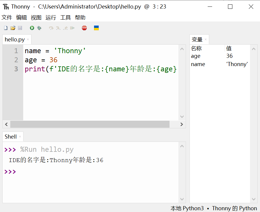Viewport: 260px width, 212px height.
Task: Click the 值 column header
Action: 229,48
